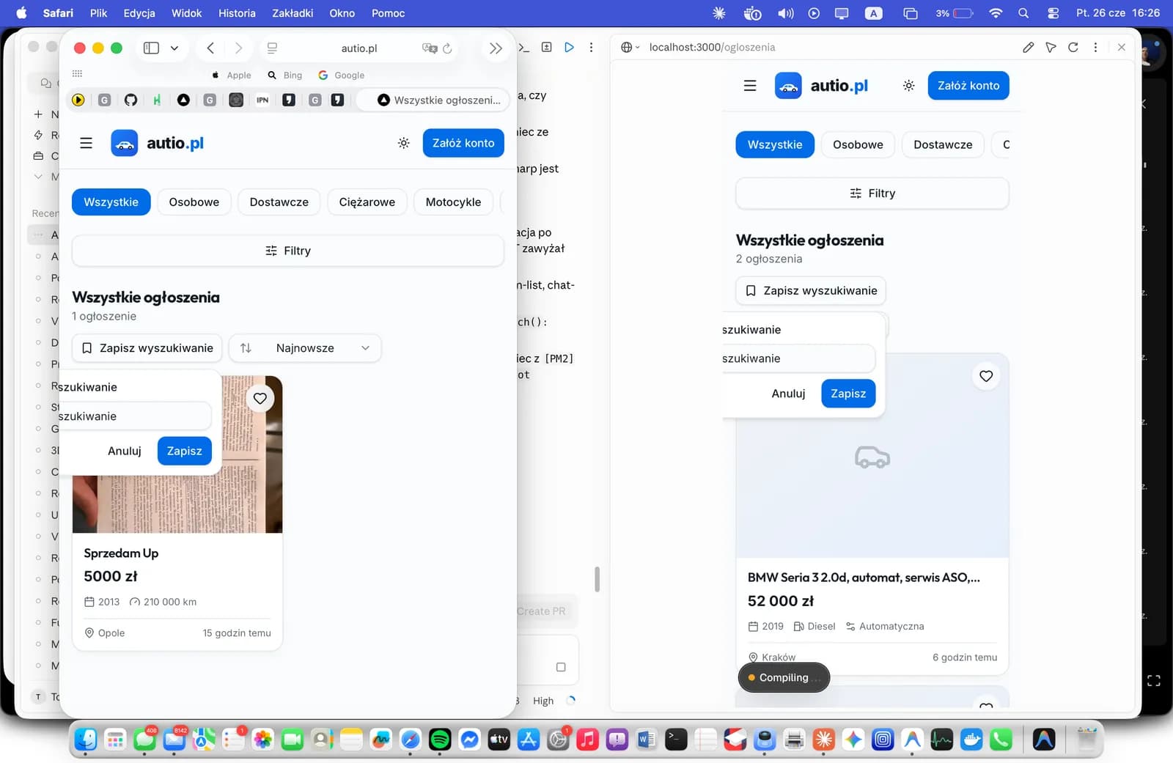
Task: Open the globe dropdown beside localhost URL
Action: coord(630,47)
